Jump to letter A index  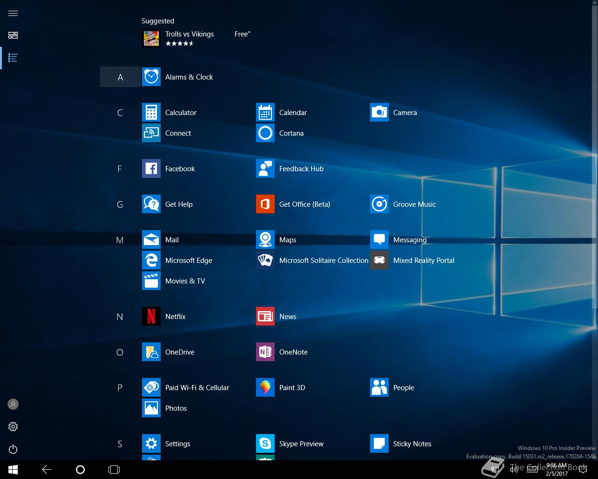coord(120,77)
